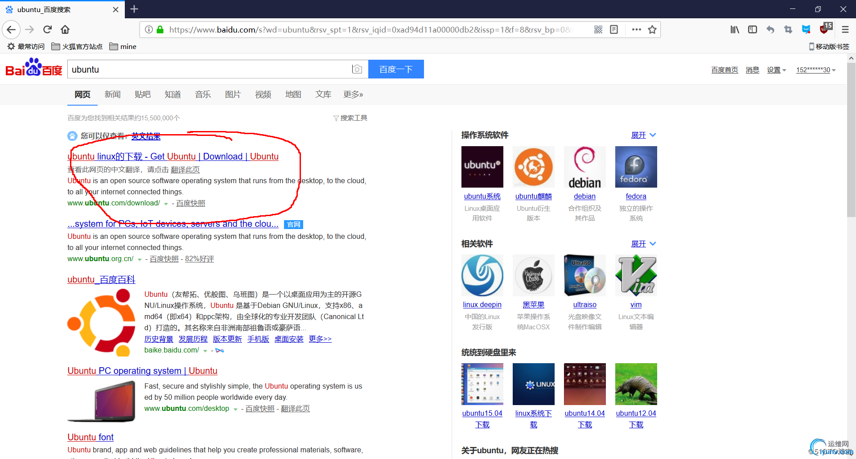Viewport: 856px width, 459px height.
Task: Open 移动版书签 mobile bookmarks
Action: click(x=829, y=46)
